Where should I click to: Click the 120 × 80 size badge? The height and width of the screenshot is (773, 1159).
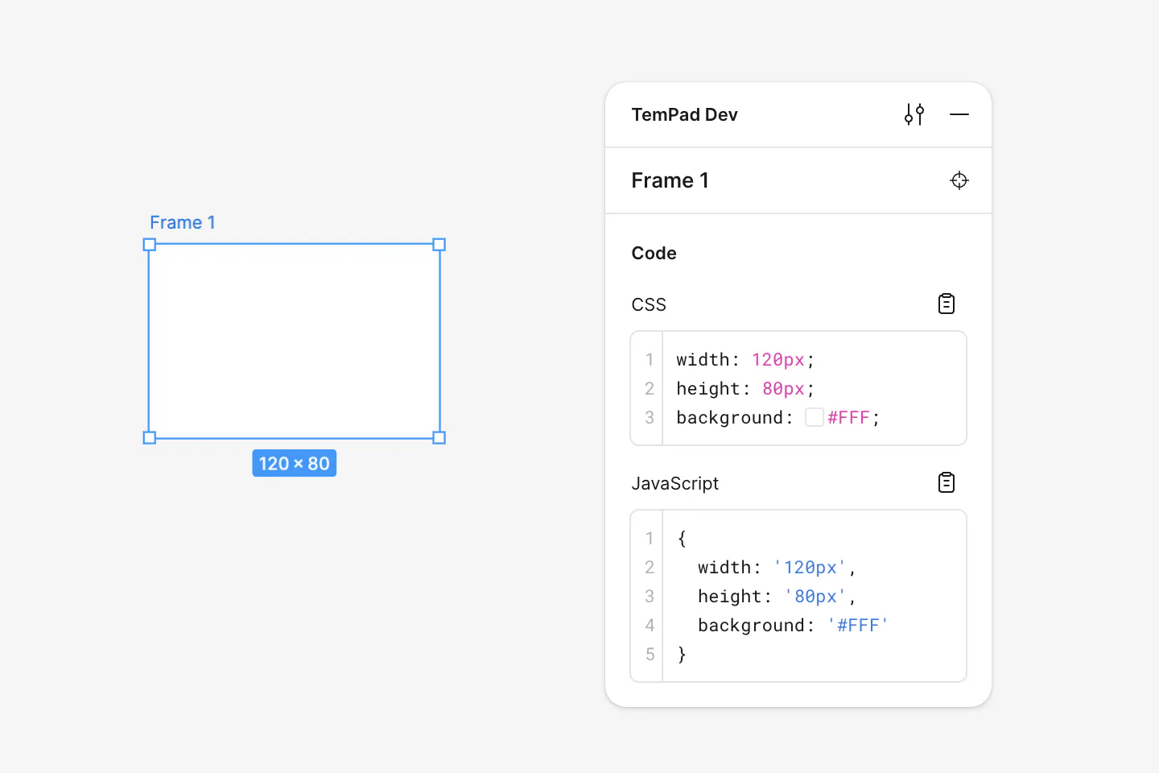click(x=295, y=463)
